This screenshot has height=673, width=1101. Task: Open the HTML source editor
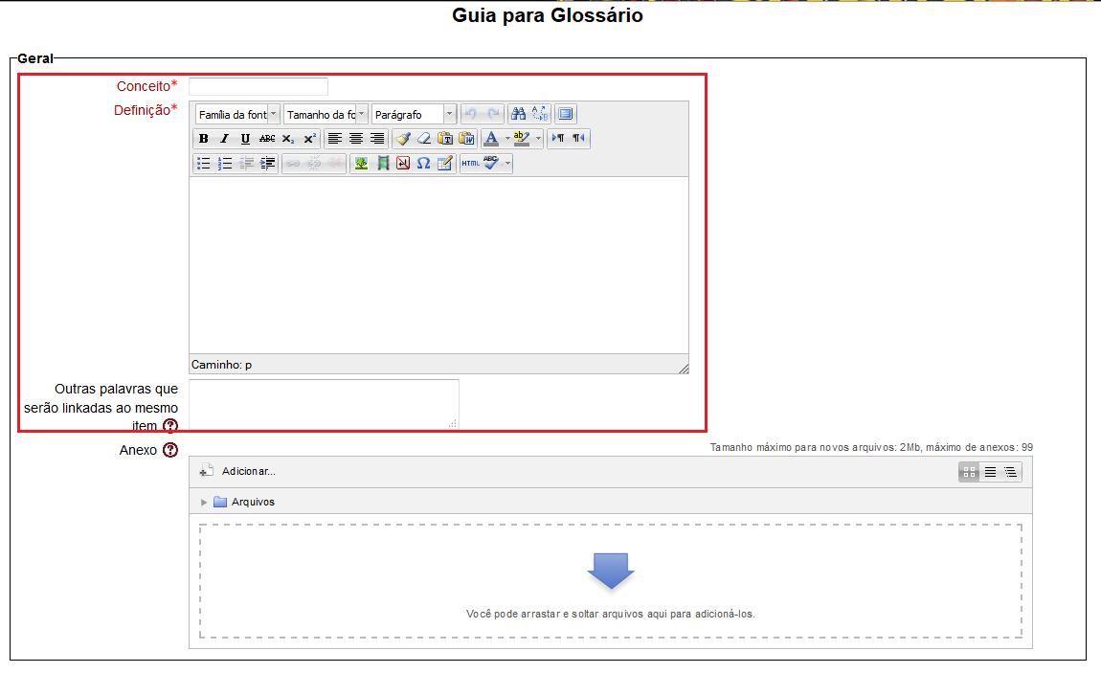pos(468,163)
